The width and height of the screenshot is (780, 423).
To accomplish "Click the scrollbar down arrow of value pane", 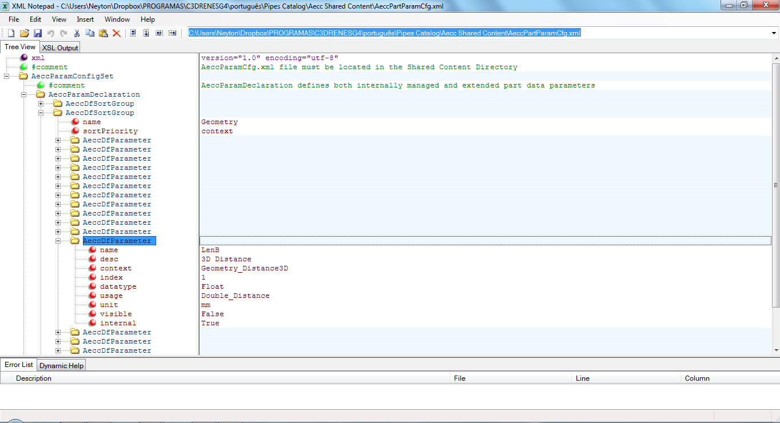I will (776, 350).
